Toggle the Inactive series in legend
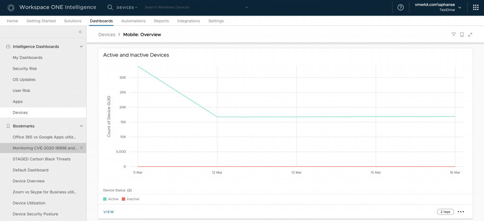Screen dimensions: 484x221 point(130,199)
